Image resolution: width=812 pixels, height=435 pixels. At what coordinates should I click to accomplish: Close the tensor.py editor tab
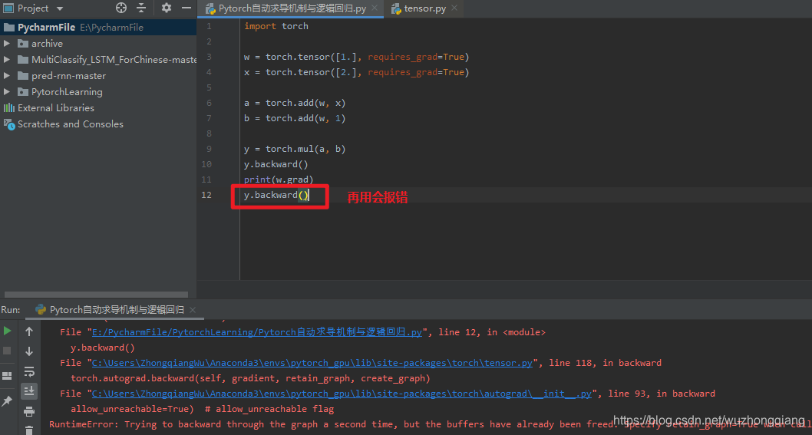[x=454, y=8]
